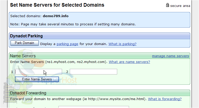Click the padlock secure area icon
The image size is (199, 108).
click(x=167, y=5)
